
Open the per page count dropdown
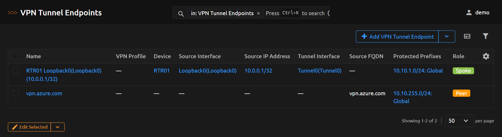tap(459, 121)
